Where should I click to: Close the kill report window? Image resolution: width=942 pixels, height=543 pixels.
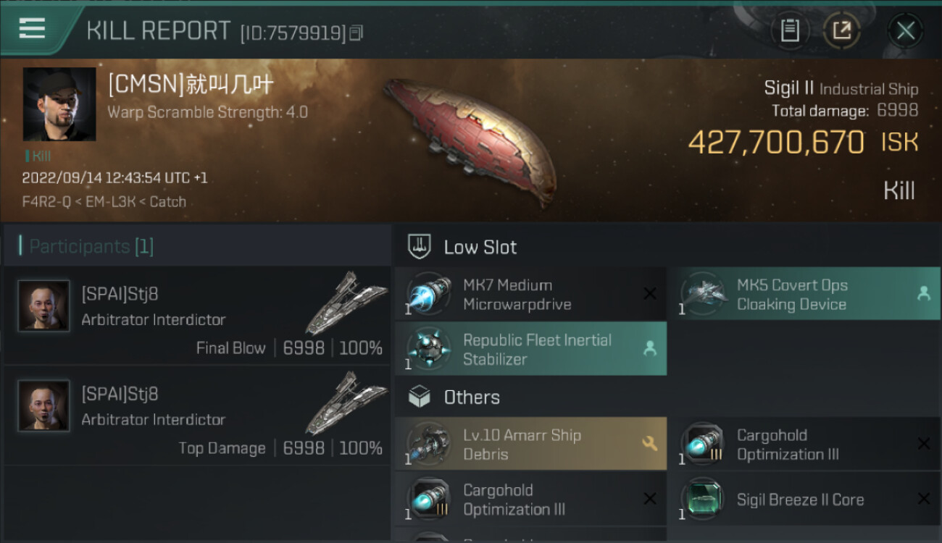click(x=905, y=30)
